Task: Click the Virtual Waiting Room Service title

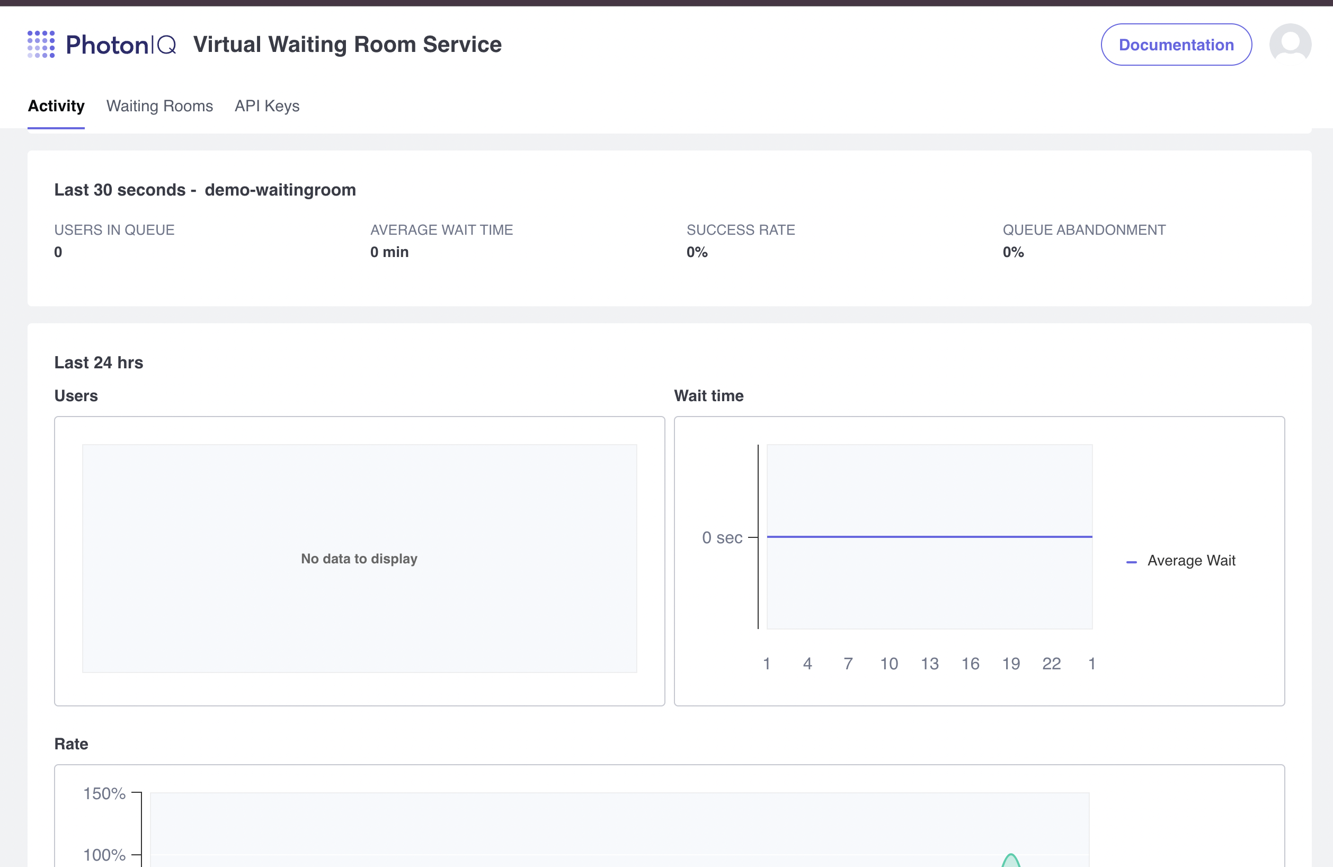Action: 347,45
